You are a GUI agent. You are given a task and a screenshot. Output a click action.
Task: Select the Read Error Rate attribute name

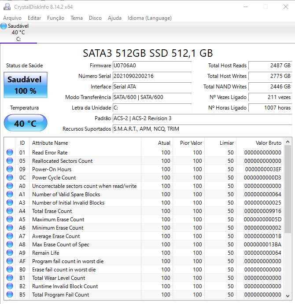(50, 153)
